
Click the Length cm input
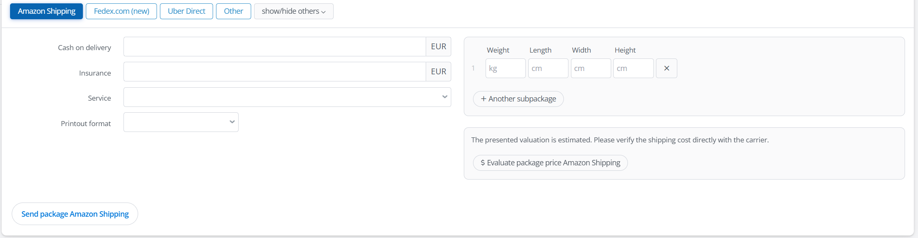point(548,68)
